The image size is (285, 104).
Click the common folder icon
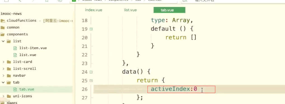coord(3,27)
